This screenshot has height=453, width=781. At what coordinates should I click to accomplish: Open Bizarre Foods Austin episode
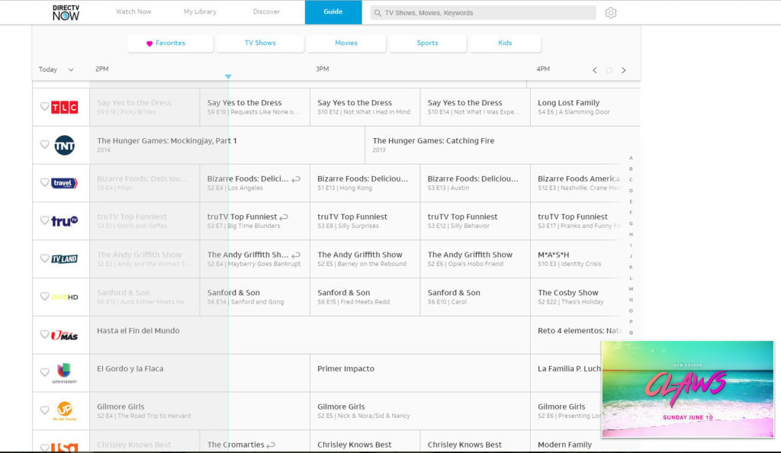click(475, 183)
